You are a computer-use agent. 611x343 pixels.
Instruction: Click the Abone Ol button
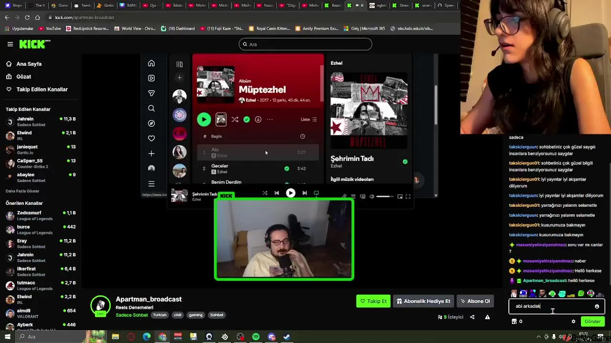tap(475, 301)
